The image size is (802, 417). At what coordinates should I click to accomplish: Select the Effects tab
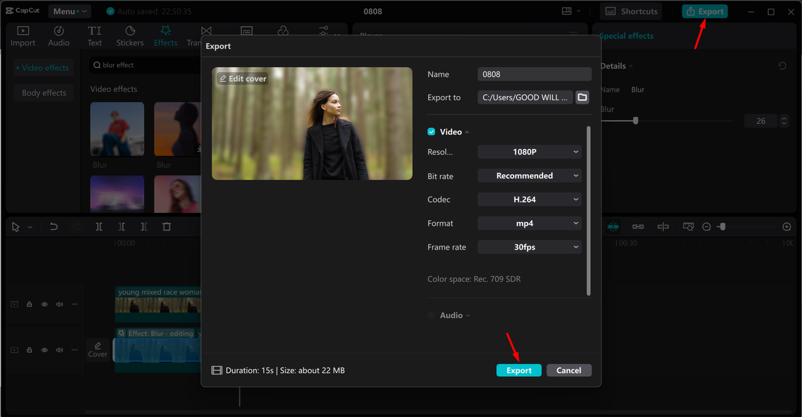tap(165, 36)
